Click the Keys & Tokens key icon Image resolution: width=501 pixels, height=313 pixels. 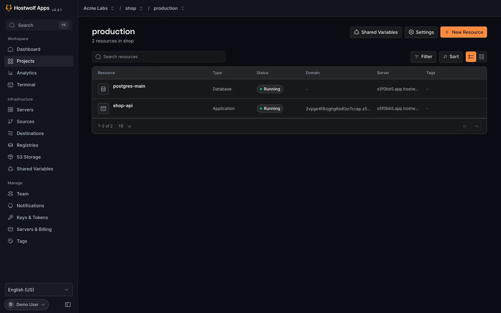[x=11, y=218]
